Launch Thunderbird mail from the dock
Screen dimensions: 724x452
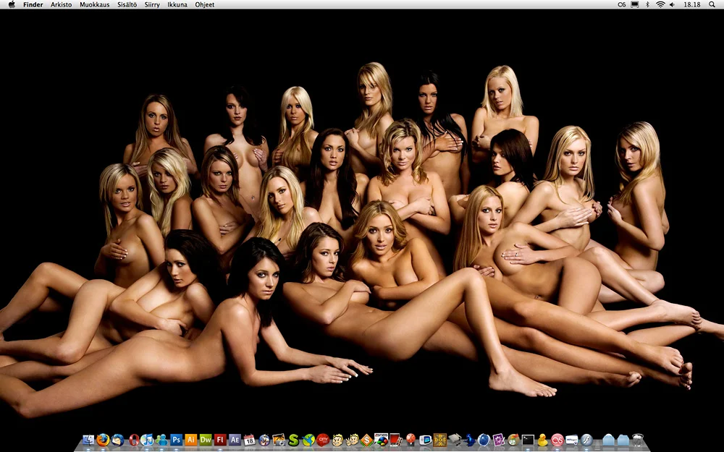coord(117,440)
